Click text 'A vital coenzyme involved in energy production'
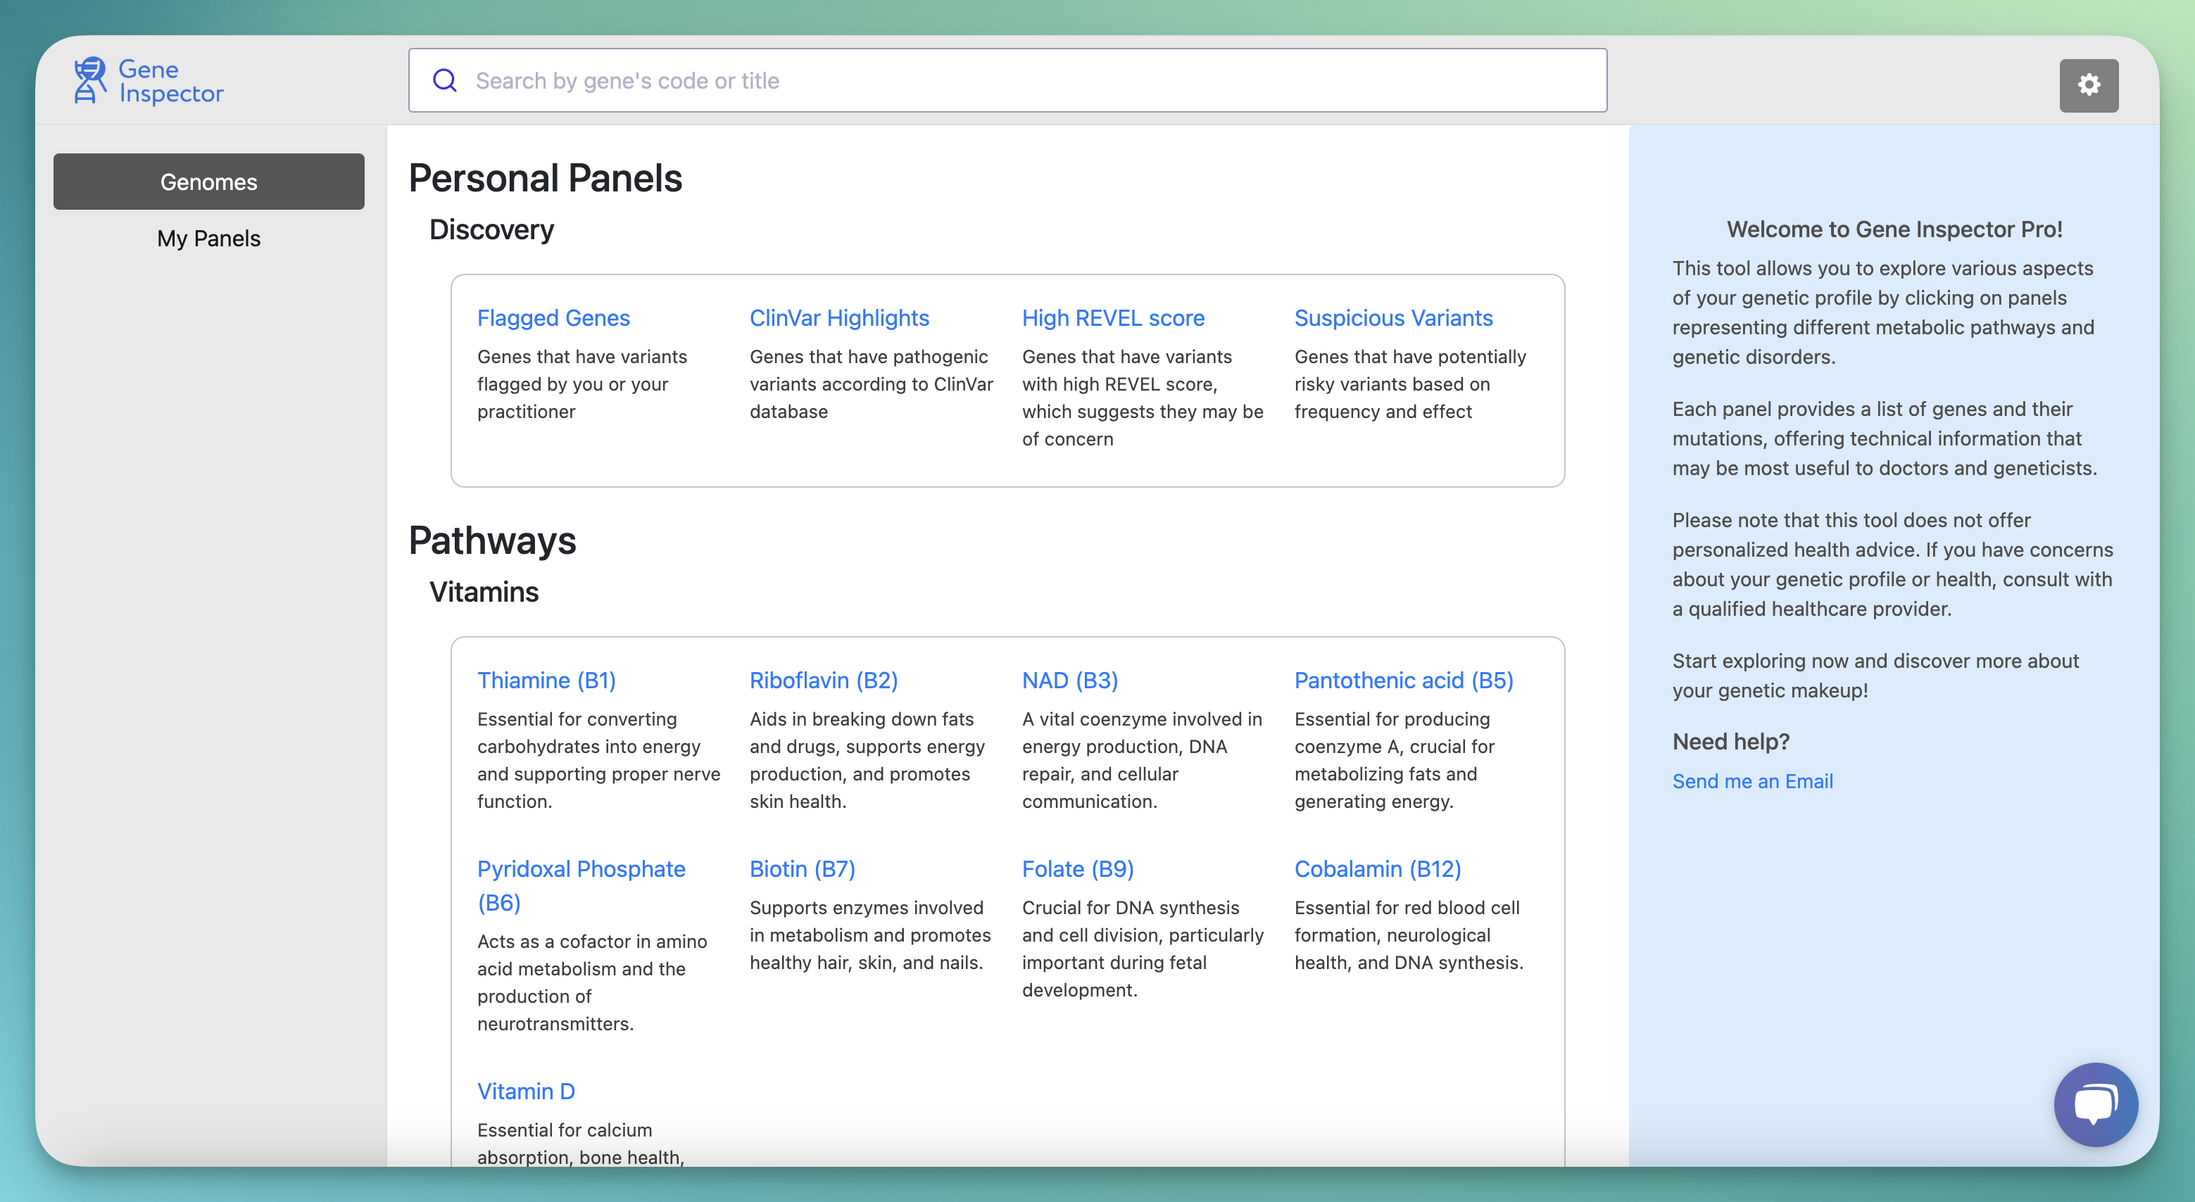Viewport: 2195px width, 1202px height. click(1142, 760)
